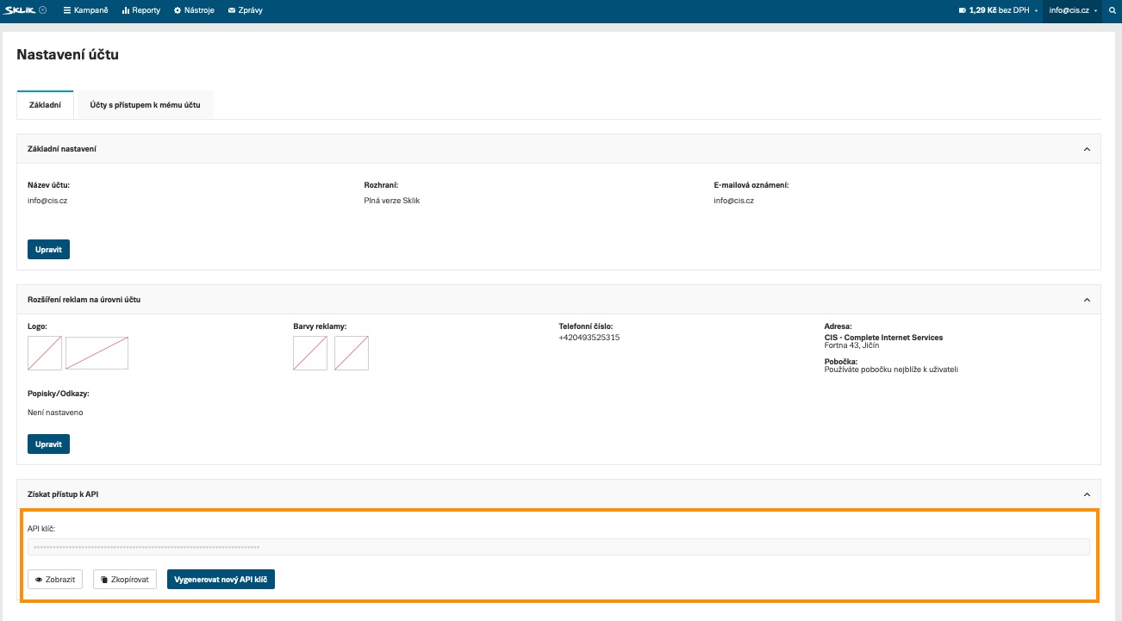Open the Kampaně menu

(86, 10)
